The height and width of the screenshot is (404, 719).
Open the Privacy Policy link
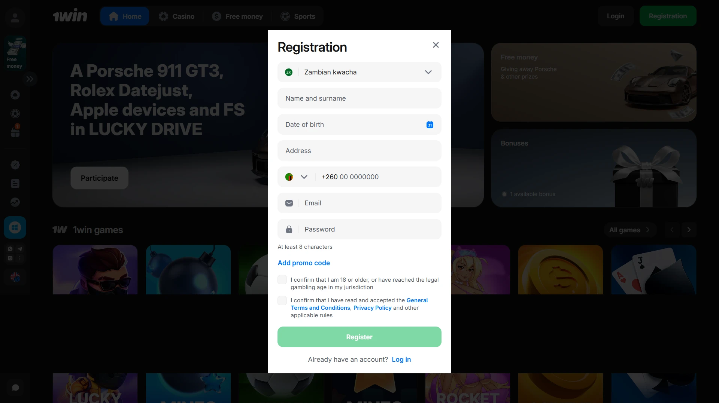(372, 308)
